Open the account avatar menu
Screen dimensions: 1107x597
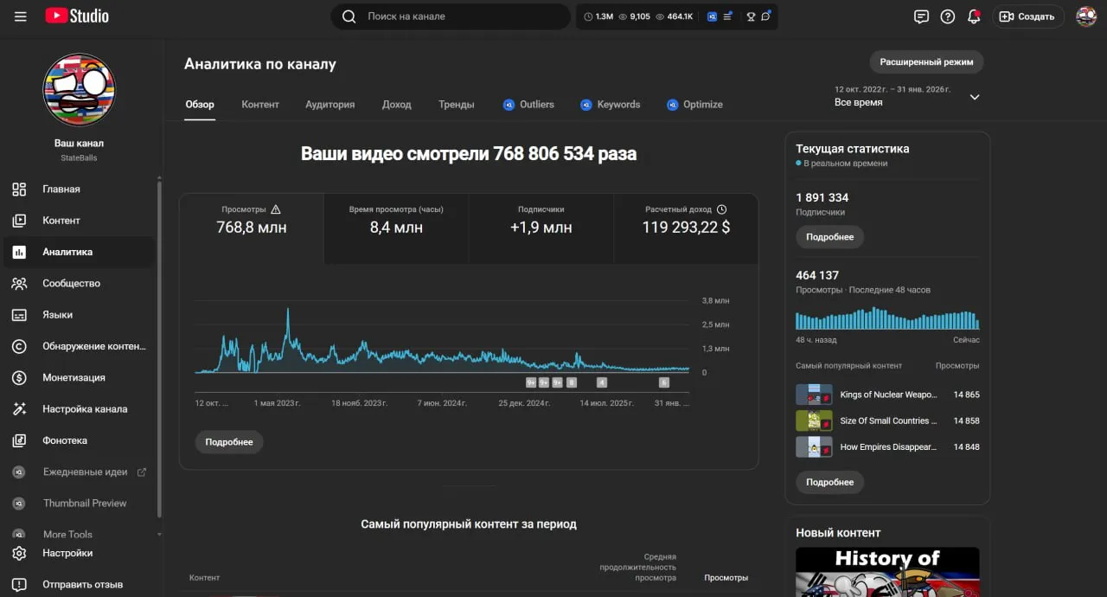tap(1086, 16)
